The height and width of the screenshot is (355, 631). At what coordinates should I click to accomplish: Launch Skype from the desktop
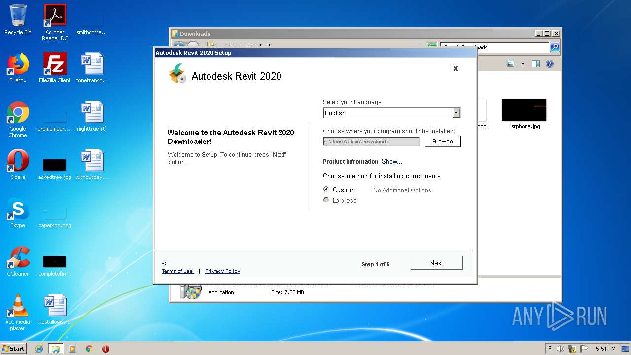click(x=18, y=213)
